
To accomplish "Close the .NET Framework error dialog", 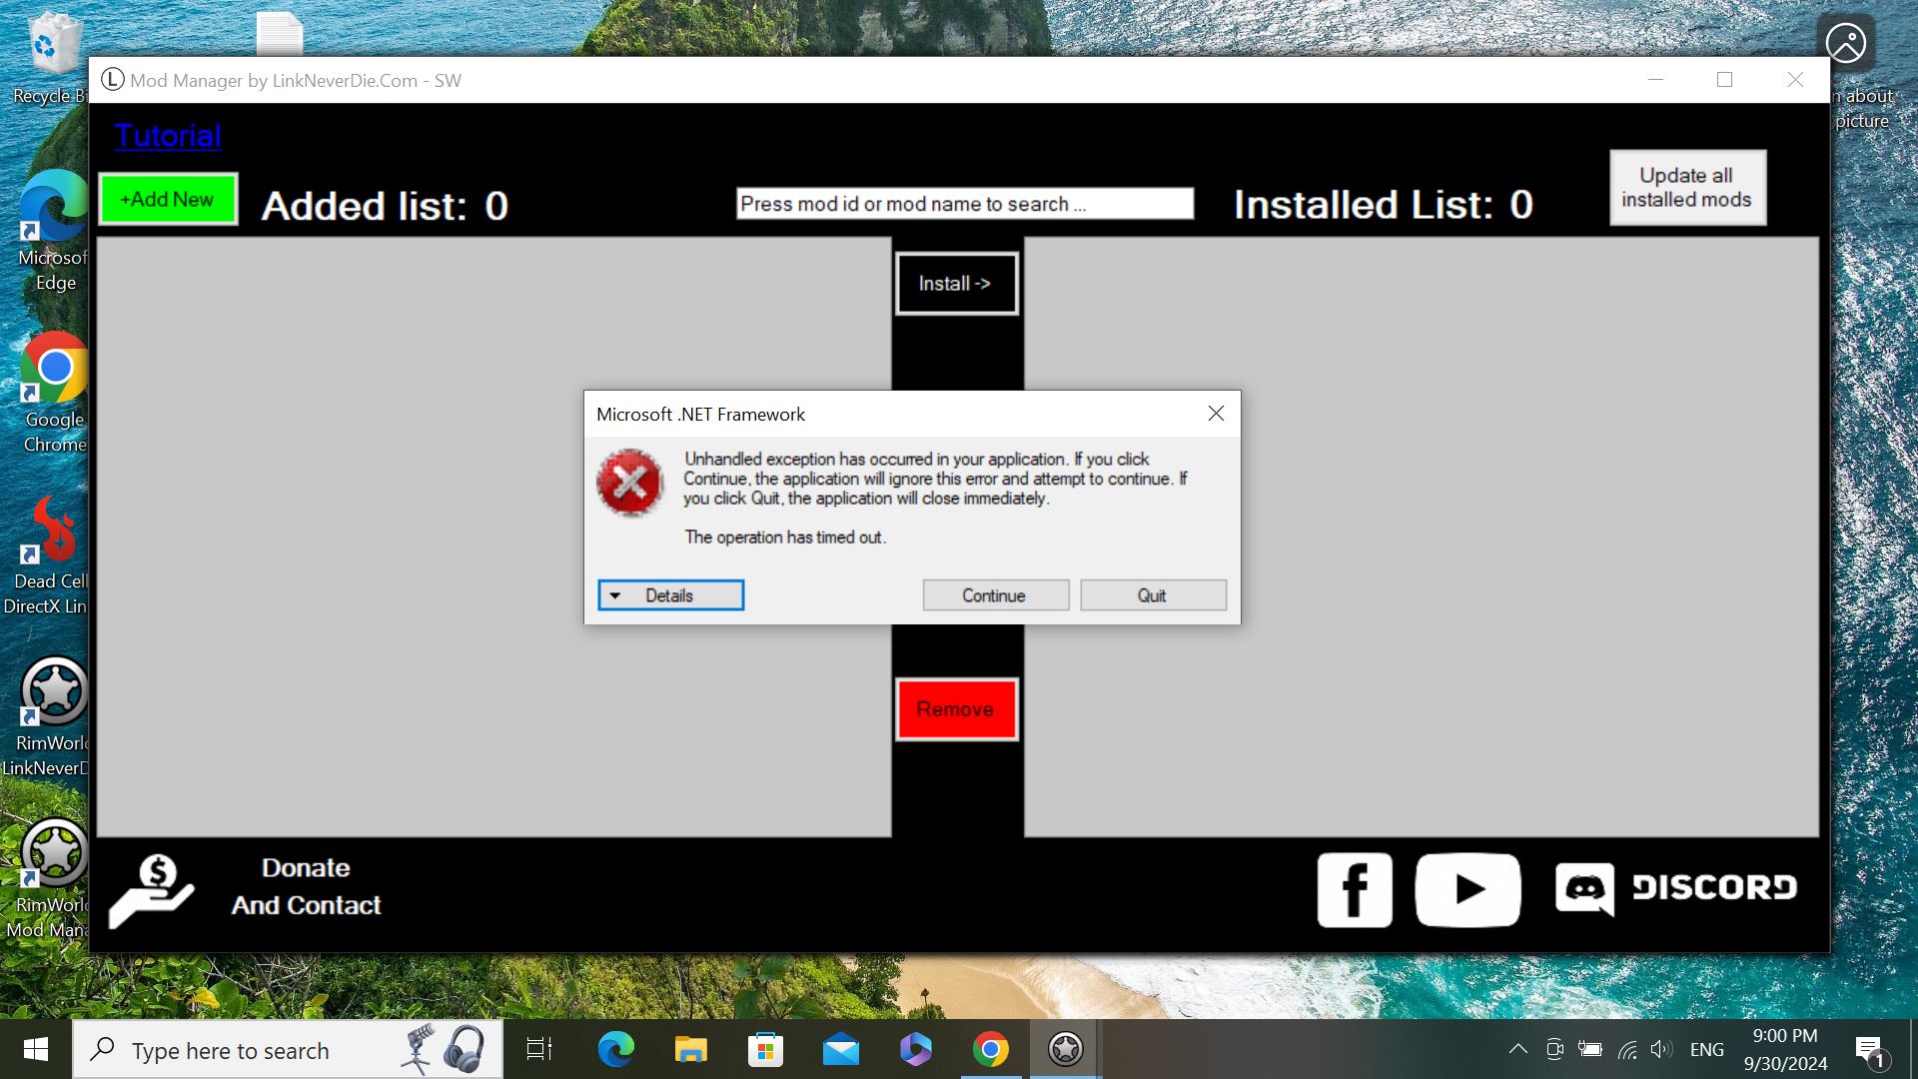I will tap(1215, 413).
